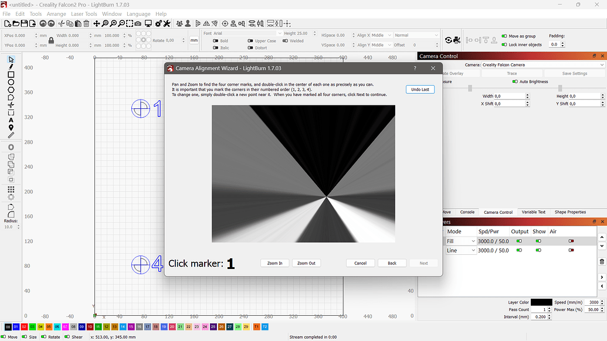Viewport: 607px width, 341px height.
Task: Open the Edit menu
Action: tap(20, 14)
